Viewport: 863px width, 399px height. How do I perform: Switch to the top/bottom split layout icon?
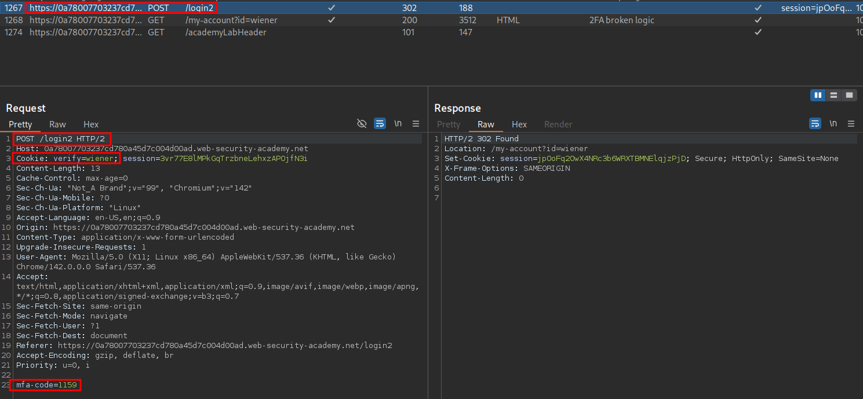833,95
